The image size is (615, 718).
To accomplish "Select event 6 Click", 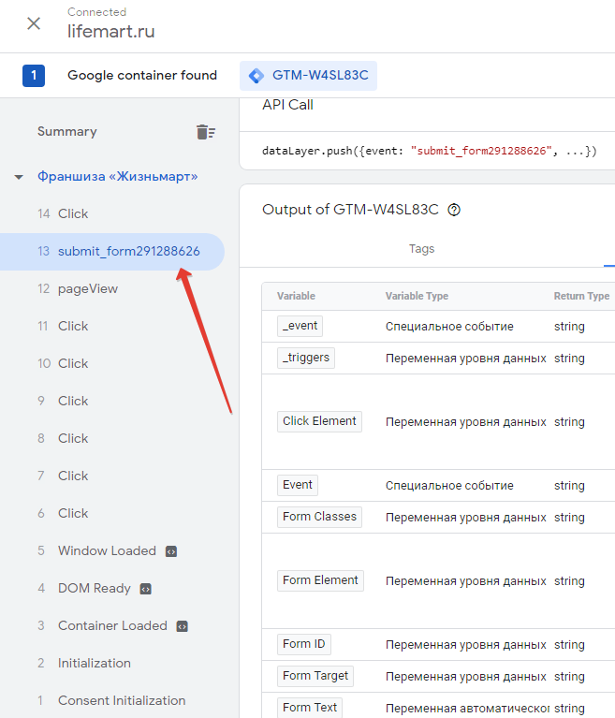I will pyautogui.click(x=112, y=514).
